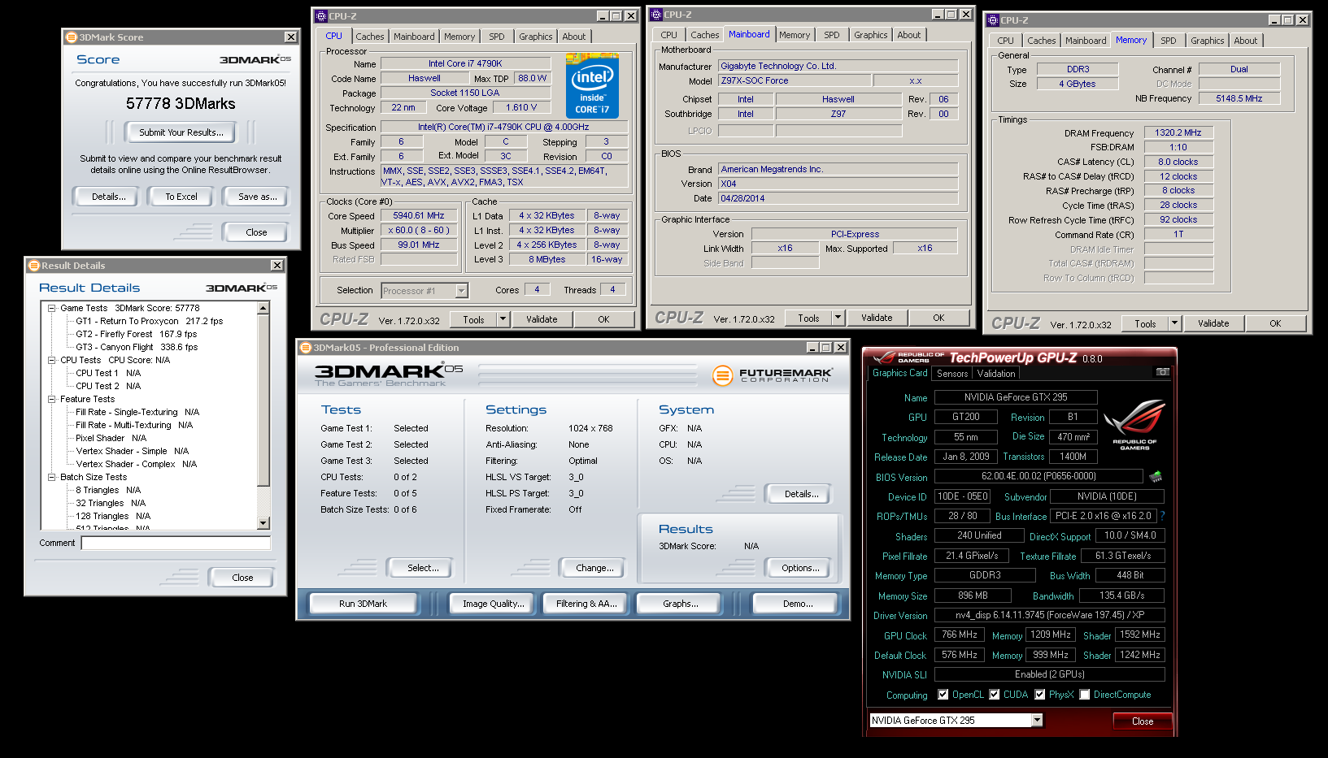This screenshot has width=1328, height=758.
Task: Click the Comment input field
Action: click(176, 544)
